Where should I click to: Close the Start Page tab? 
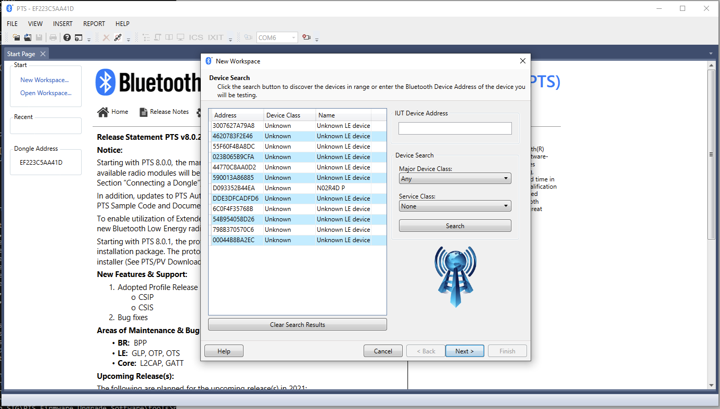point(43,54)
